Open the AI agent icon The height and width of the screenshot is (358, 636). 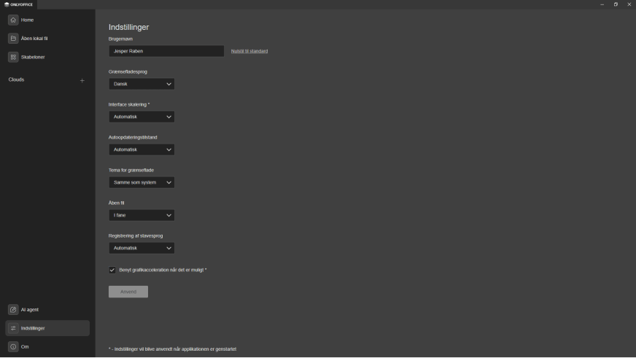coord(13,310)
